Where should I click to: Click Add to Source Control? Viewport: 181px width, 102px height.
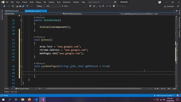(x=164, y=95)
